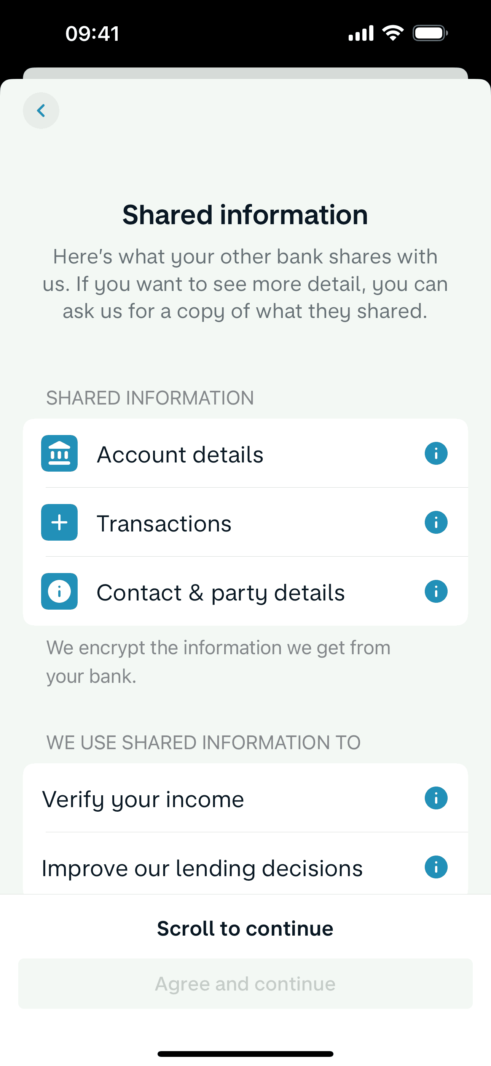
Task: Tap the back chevron button
Action: tap(41, 111)
